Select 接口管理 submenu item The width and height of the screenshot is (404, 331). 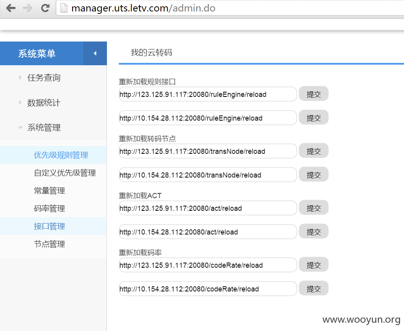tap(53, 226)
